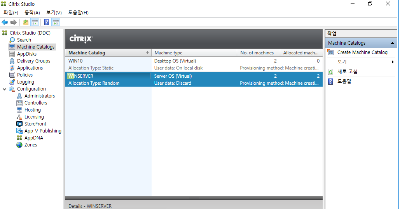Image resolution: width=400 pixels, height=209 pixels.
Task: Click the details pane splitter grip
Action: tap(194, 197)
